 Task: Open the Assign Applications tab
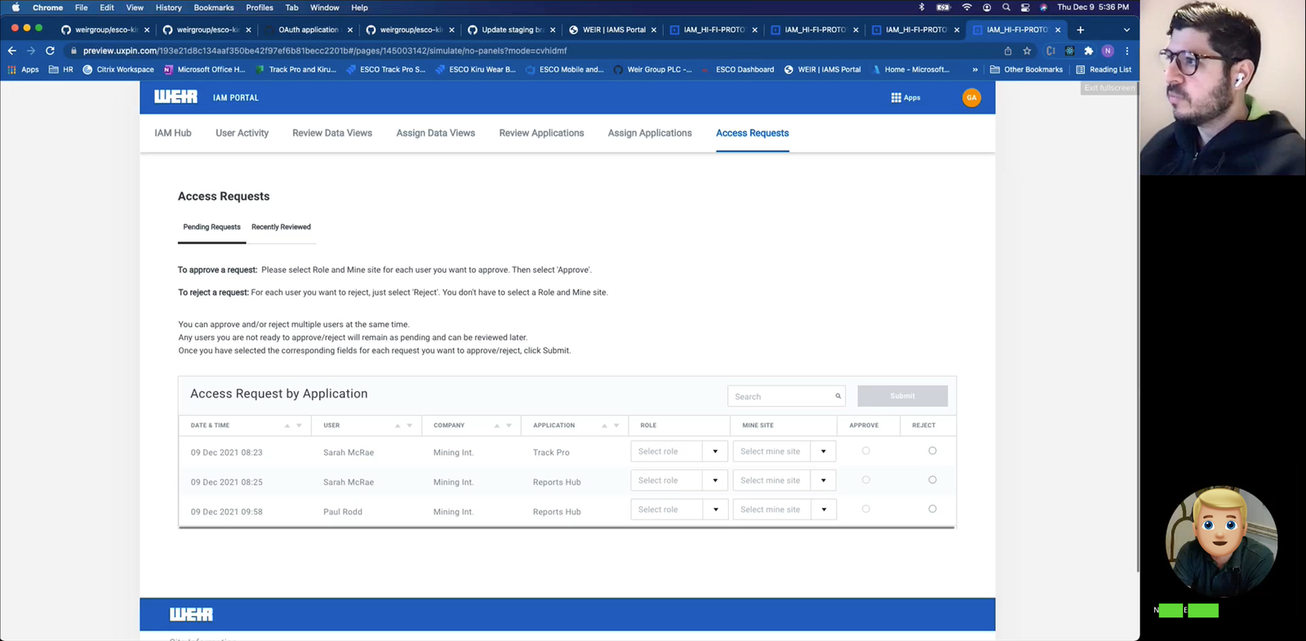650,133
